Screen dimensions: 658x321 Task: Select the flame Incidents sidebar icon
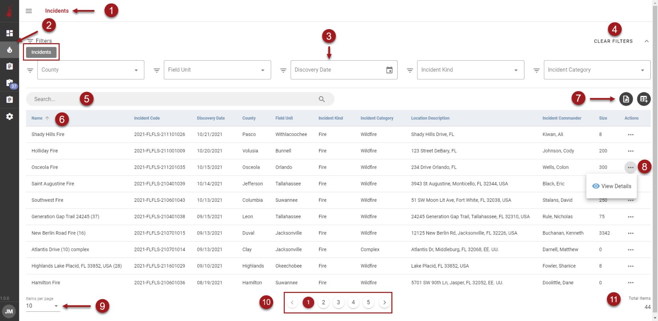[x=10, y=50]
